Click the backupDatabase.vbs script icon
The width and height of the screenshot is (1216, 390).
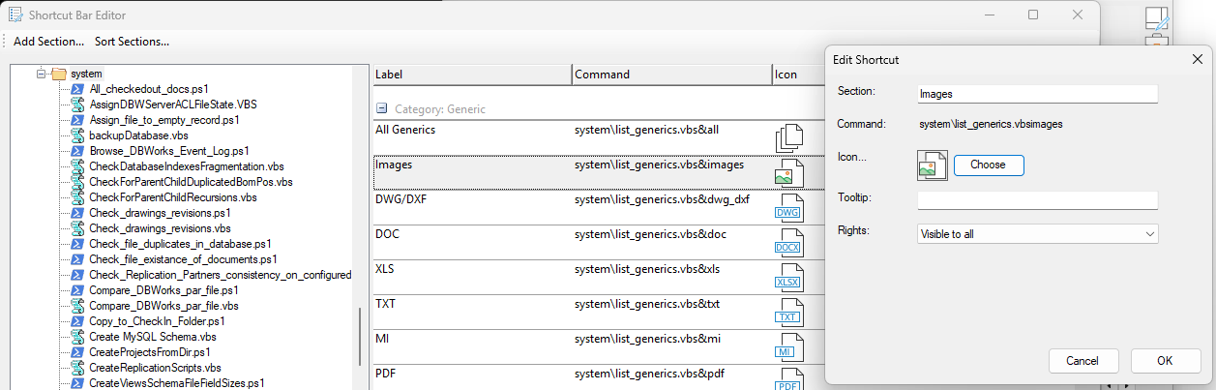tap(76, 135)
